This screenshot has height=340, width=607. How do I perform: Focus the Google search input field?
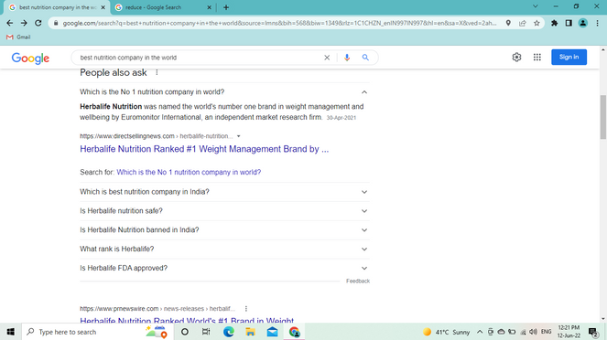pyautogui.click(x=200, y=58)
